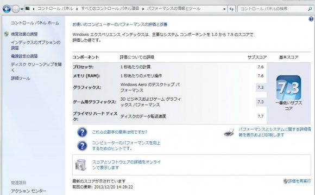315x195 pixels.
Task: Click the 基本スコア column header
Action: tap(289, 57)
